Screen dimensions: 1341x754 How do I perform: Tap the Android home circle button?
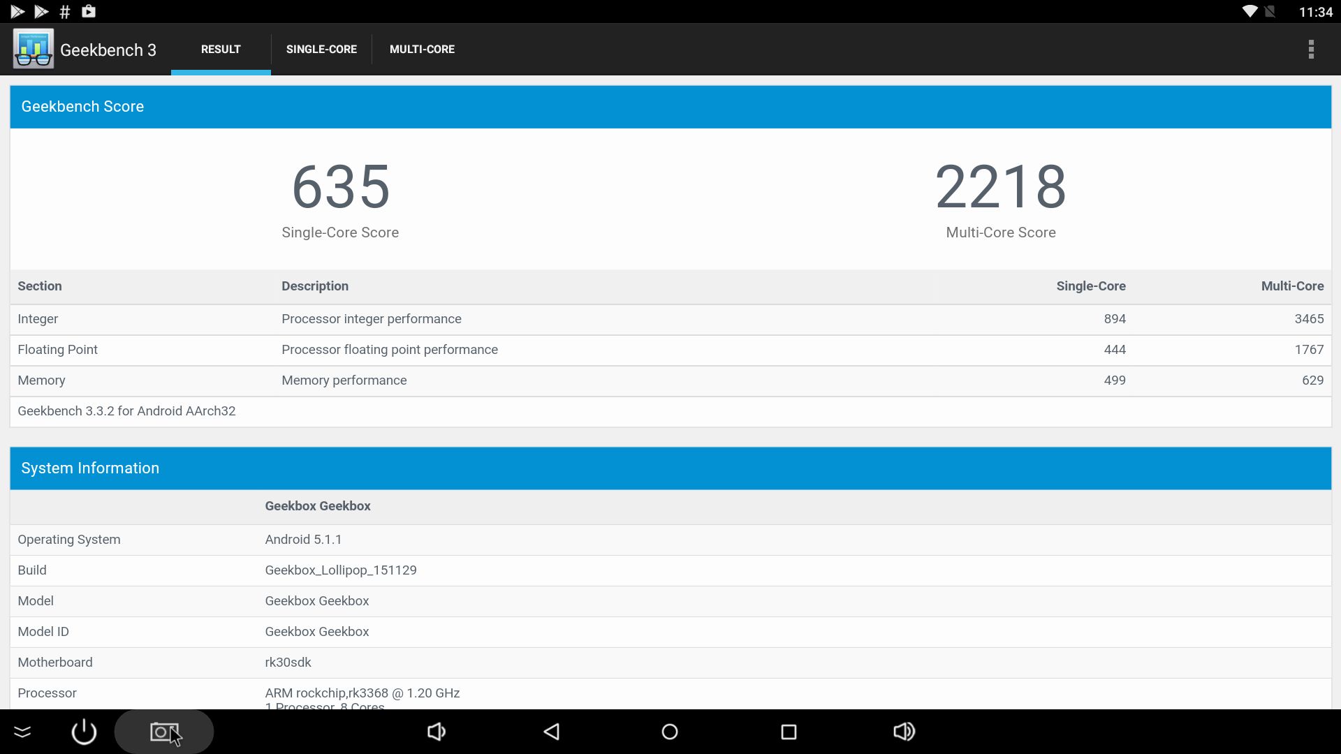coord(669,732)
